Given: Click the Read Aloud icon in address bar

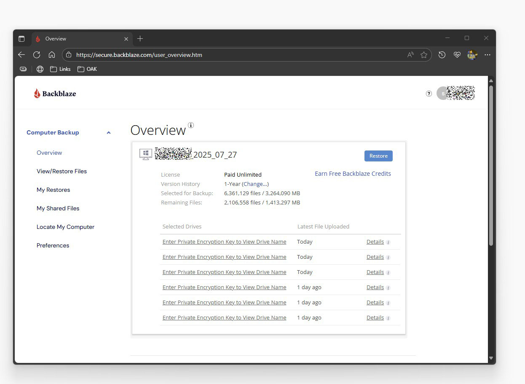Looking at the screenshot, I should 410,55.
